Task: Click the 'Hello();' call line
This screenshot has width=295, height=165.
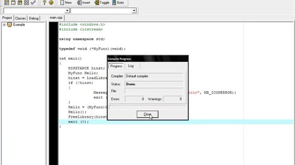Action: tap(77, 112)
